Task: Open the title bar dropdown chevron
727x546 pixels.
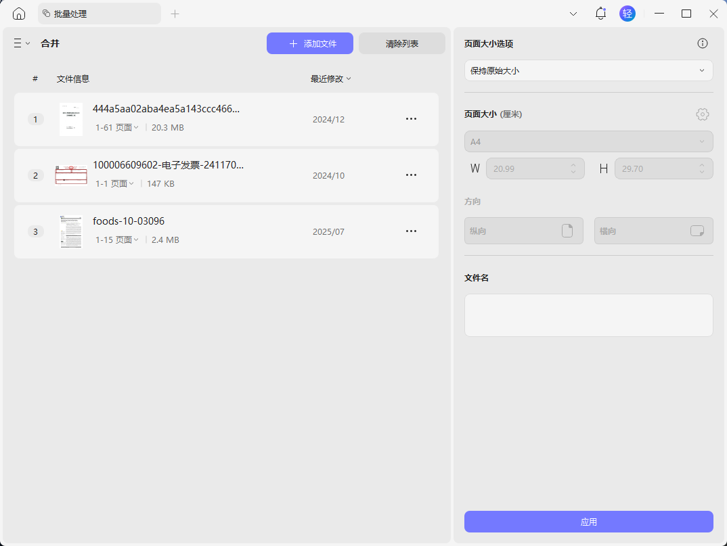Action: pos(573,14)
